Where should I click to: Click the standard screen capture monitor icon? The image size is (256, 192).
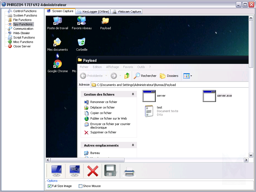point(56,171)
